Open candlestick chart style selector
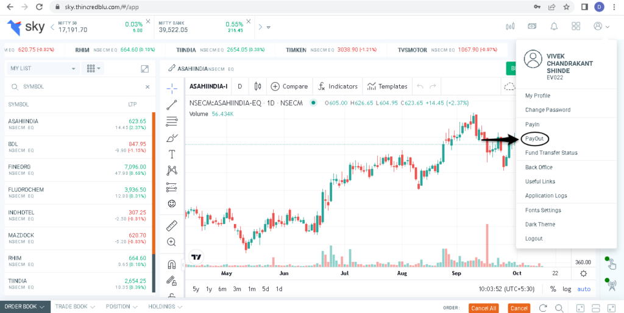Screen dimensions: 624x313 coord(258,86)
